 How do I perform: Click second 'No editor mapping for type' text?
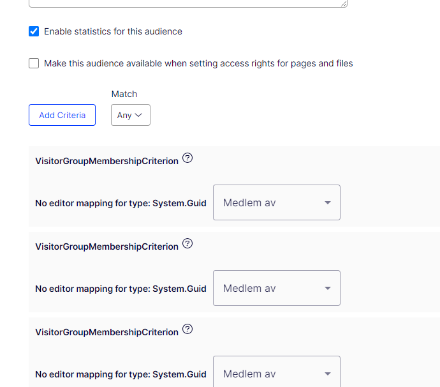tap(121, 289)
